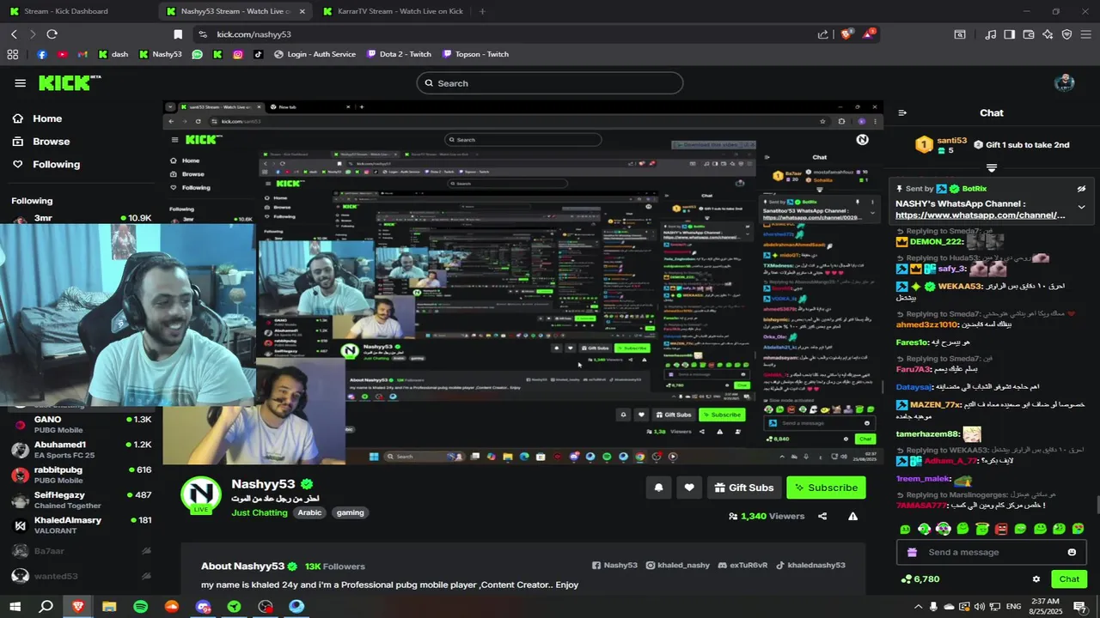Hide the pinned BotRix message

click(1081, 189)
